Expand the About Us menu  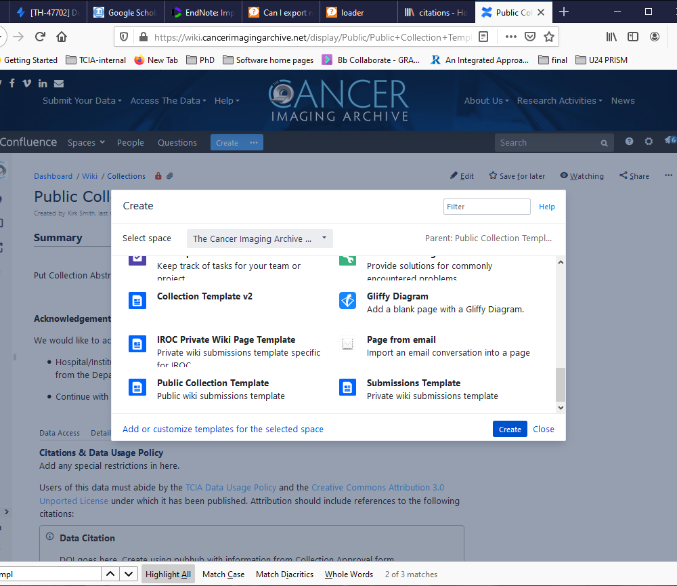point(487,100)
